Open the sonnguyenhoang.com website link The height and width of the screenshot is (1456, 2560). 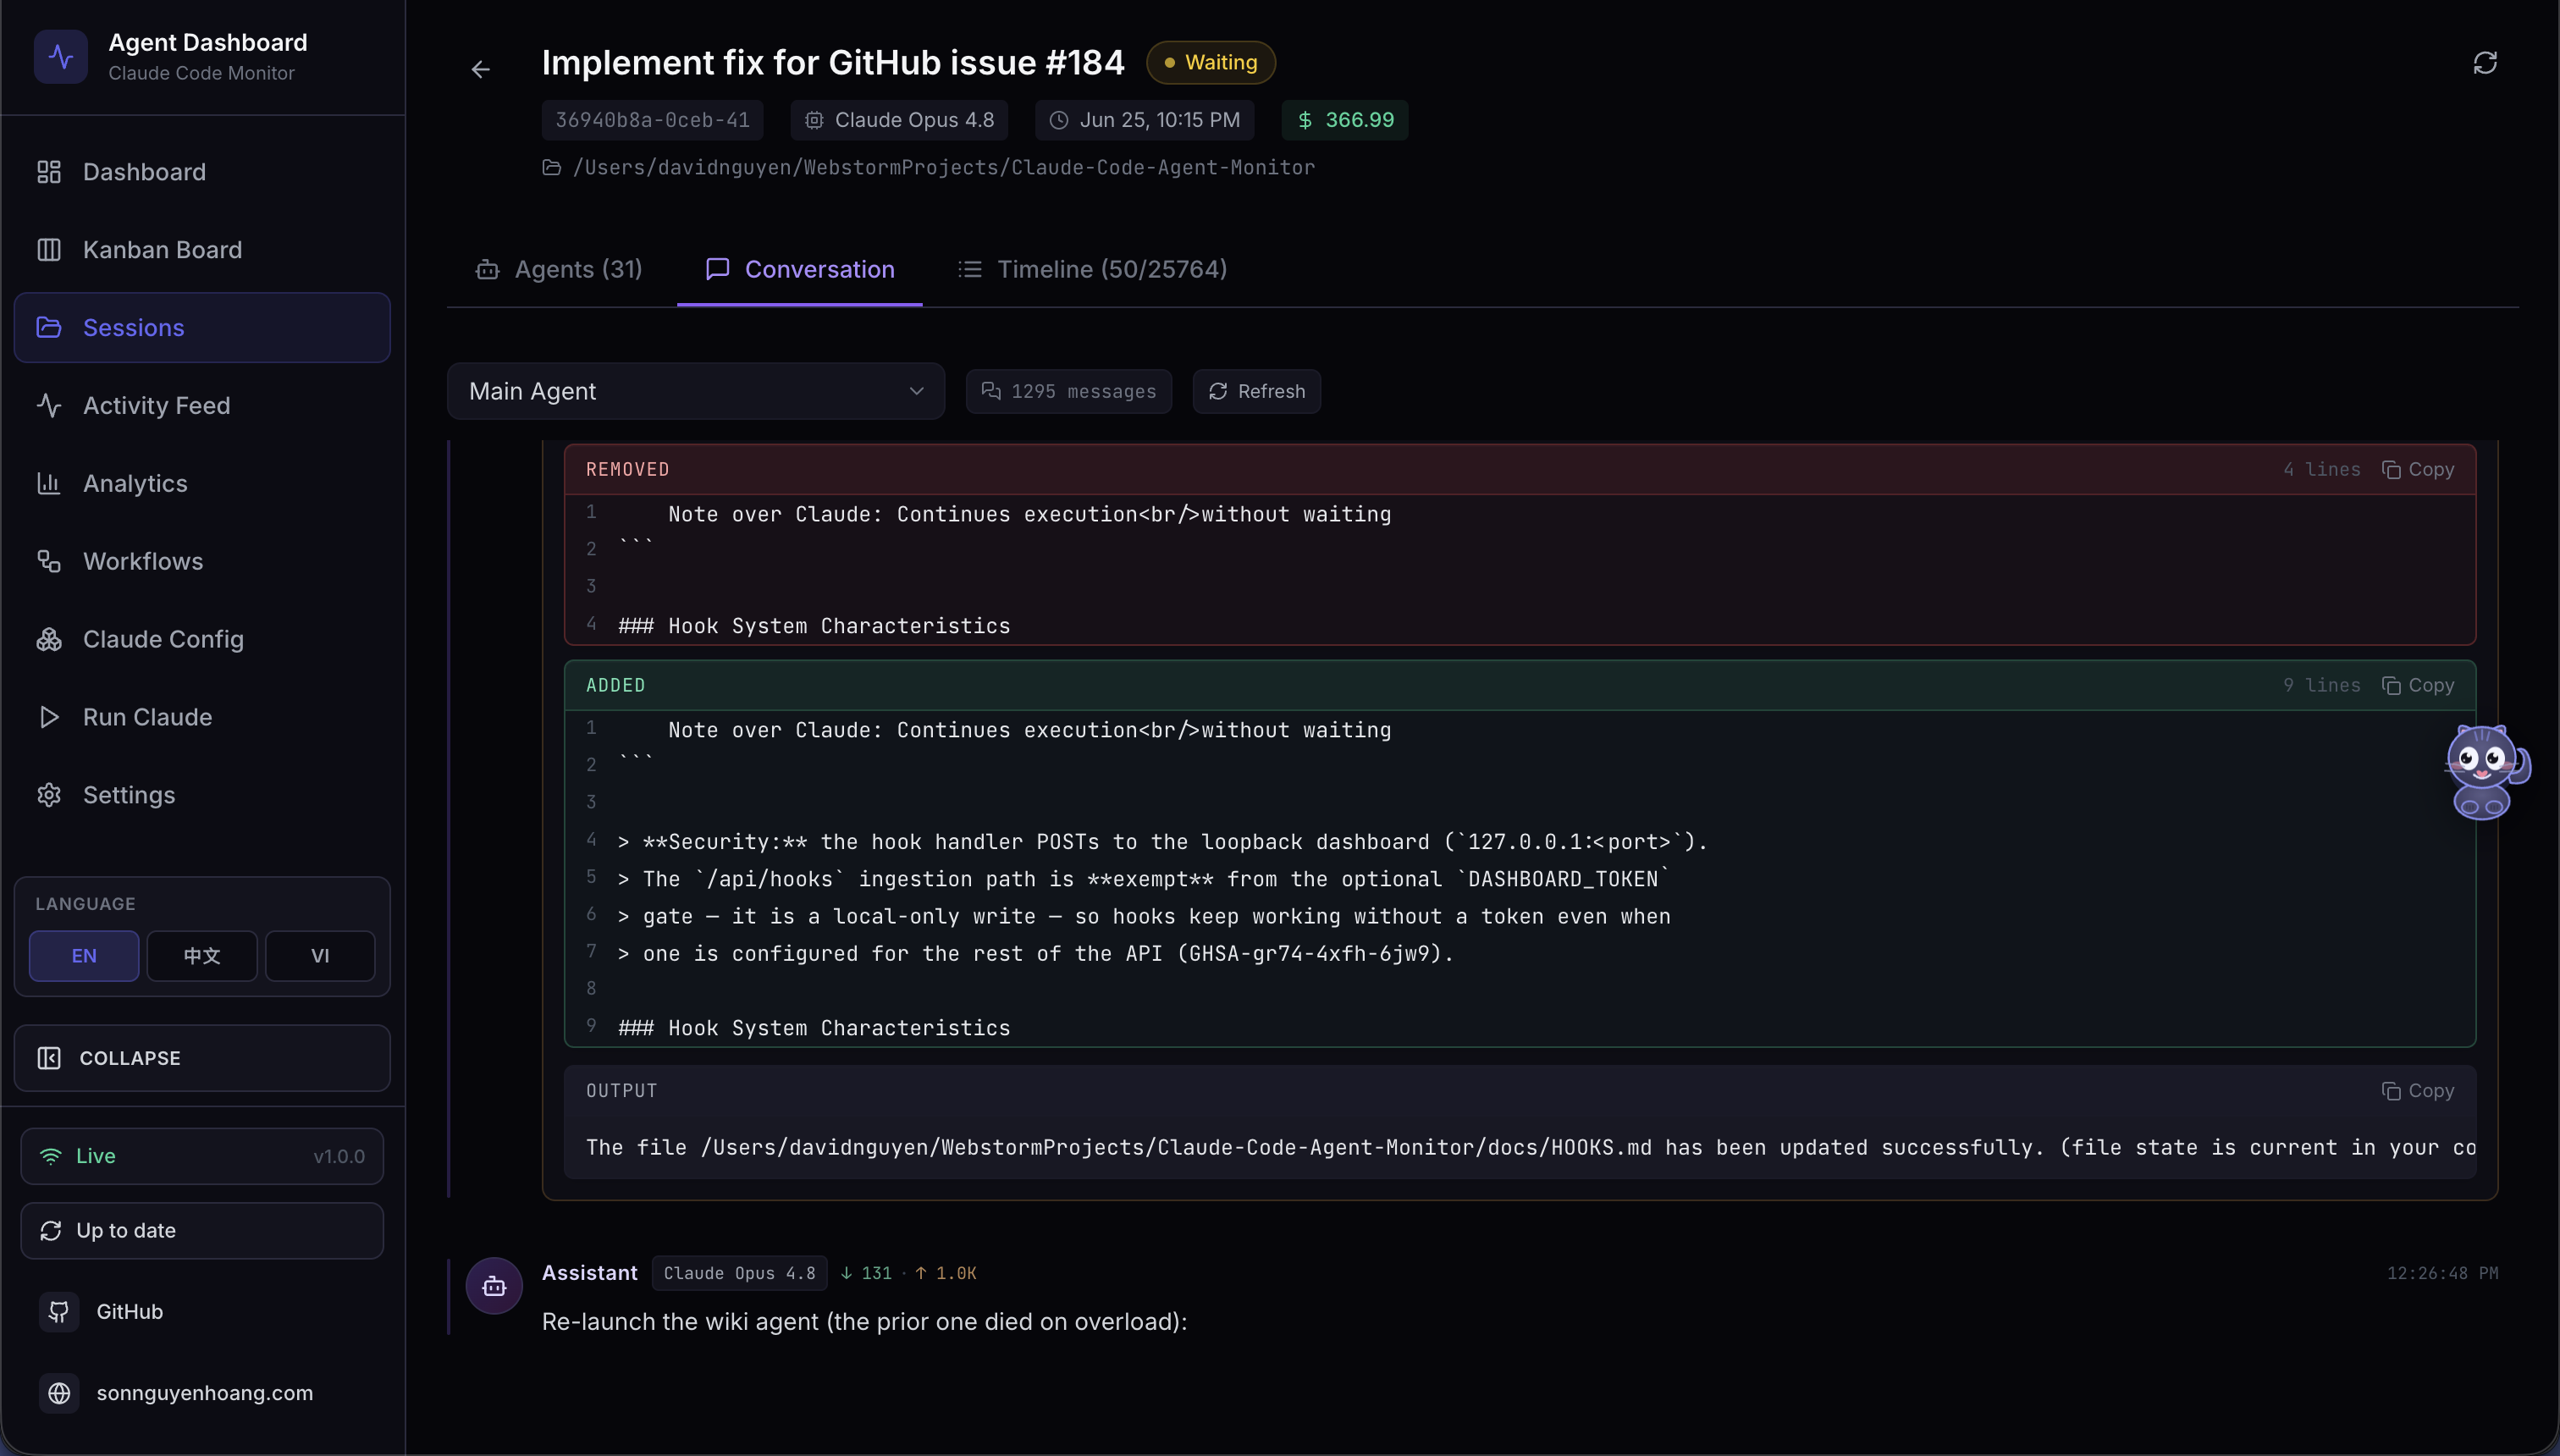pyautogui.click(x=204, y=1394)
